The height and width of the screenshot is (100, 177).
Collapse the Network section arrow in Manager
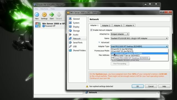click(x=158, y=93)
